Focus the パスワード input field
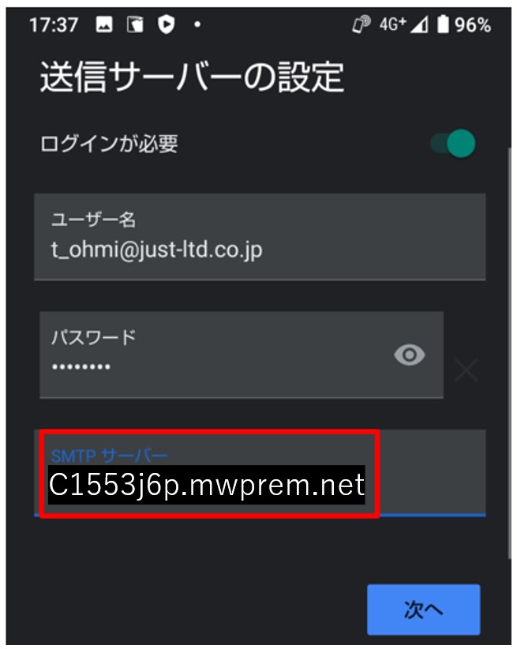Screen dimensions: 517x649 (242, 355)
